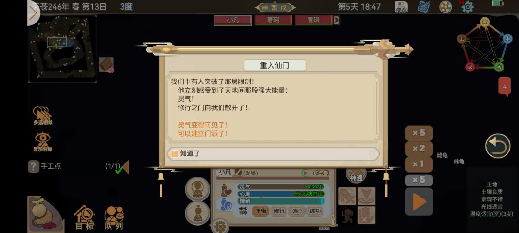
Task: Expand the side panel with orange chevron
Action: tap(33, 13)
